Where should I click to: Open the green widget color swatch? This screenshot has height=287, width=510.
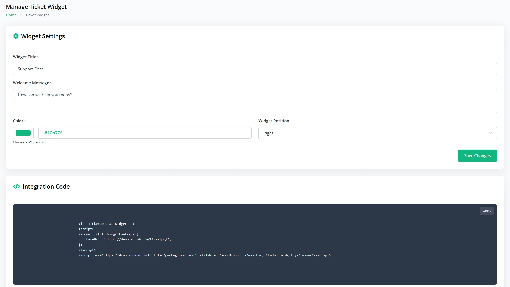click(23, 133)
